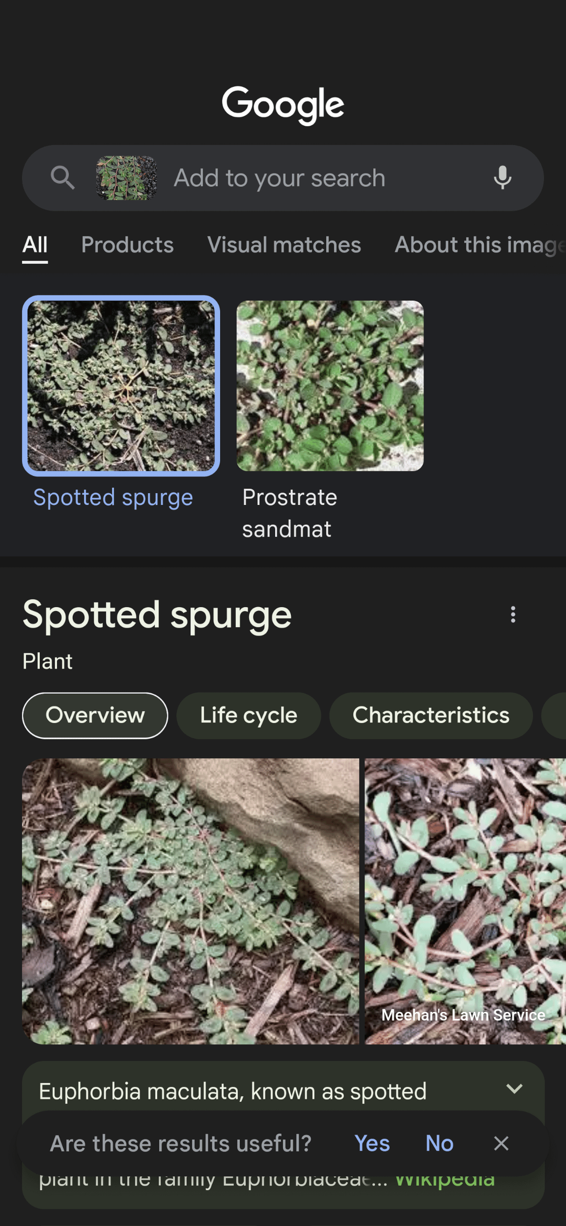Answer Yes to results useful prompt
The image size is (566, 1226).
(x=372, y=1143)
